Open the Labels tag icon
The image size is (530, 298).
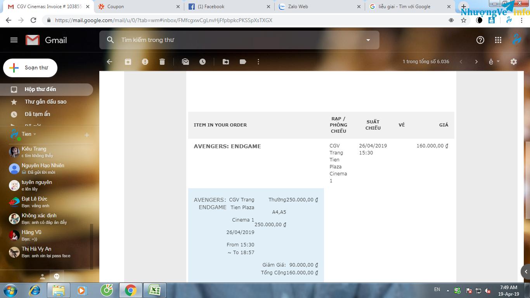click(243, 62)
